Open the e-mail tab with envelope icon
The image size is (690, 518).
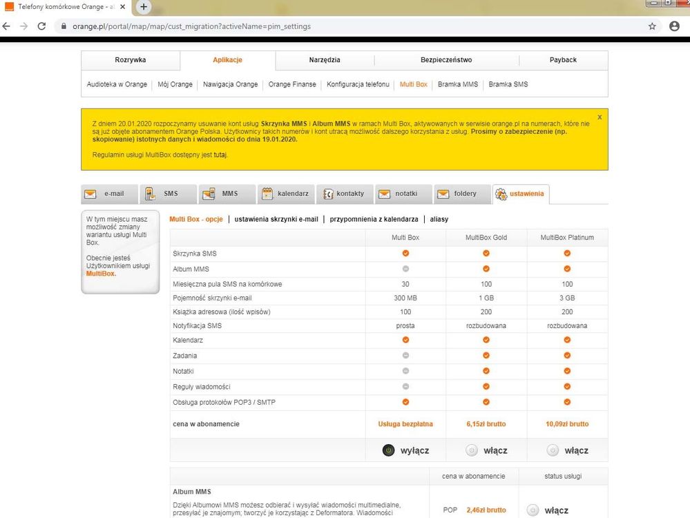click(x=109, y=194)
